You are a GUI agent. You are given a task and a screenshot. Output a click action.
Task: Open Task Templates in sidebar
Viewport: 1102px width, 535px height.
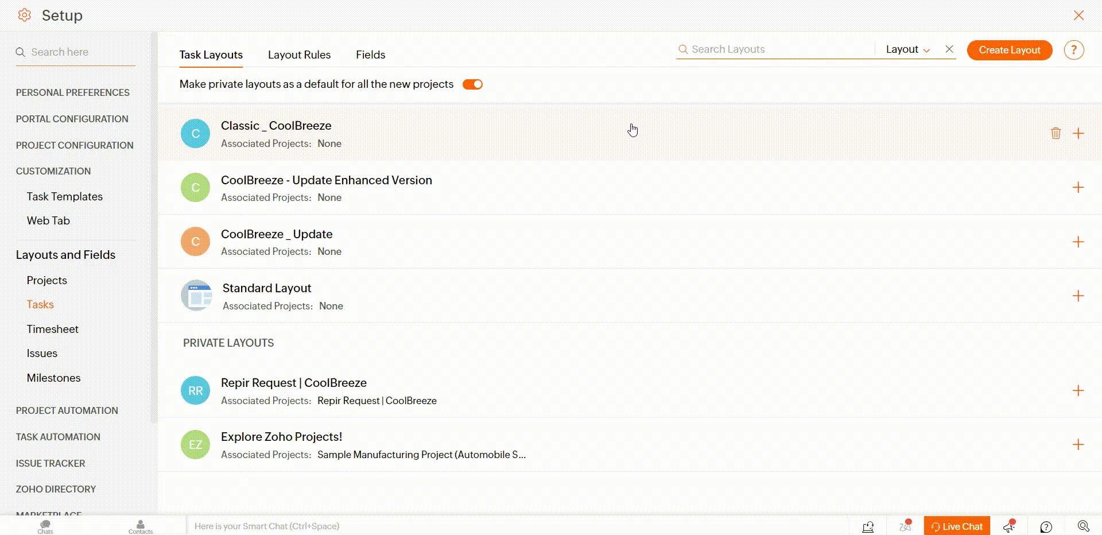tap(65, 196)
